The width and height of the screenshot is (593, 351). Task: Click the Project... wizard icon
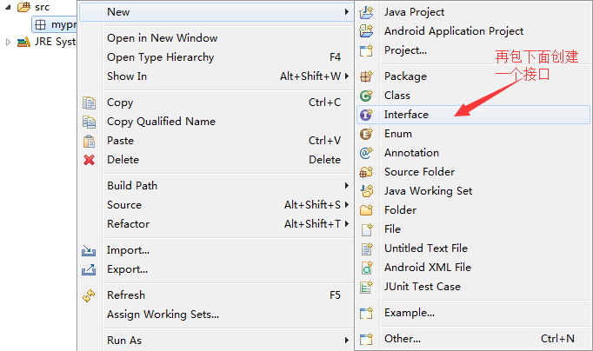366,50
